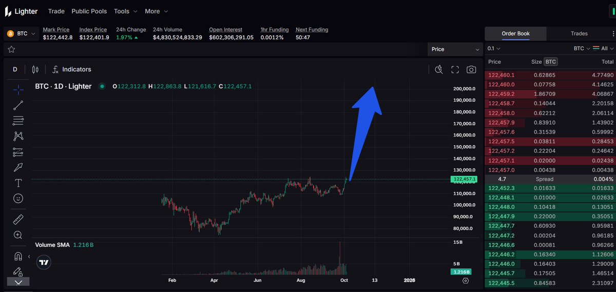The image size is (616, 292).
Task: Open the All order book view dropdown
Action: (x=603, y=48)
